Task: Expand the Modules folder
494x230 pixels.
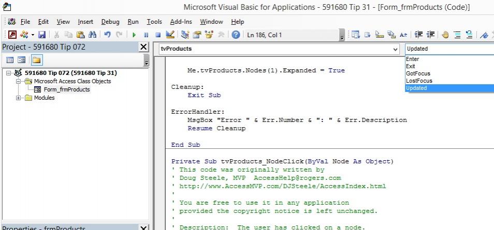Action: click(x=18, y=98)
